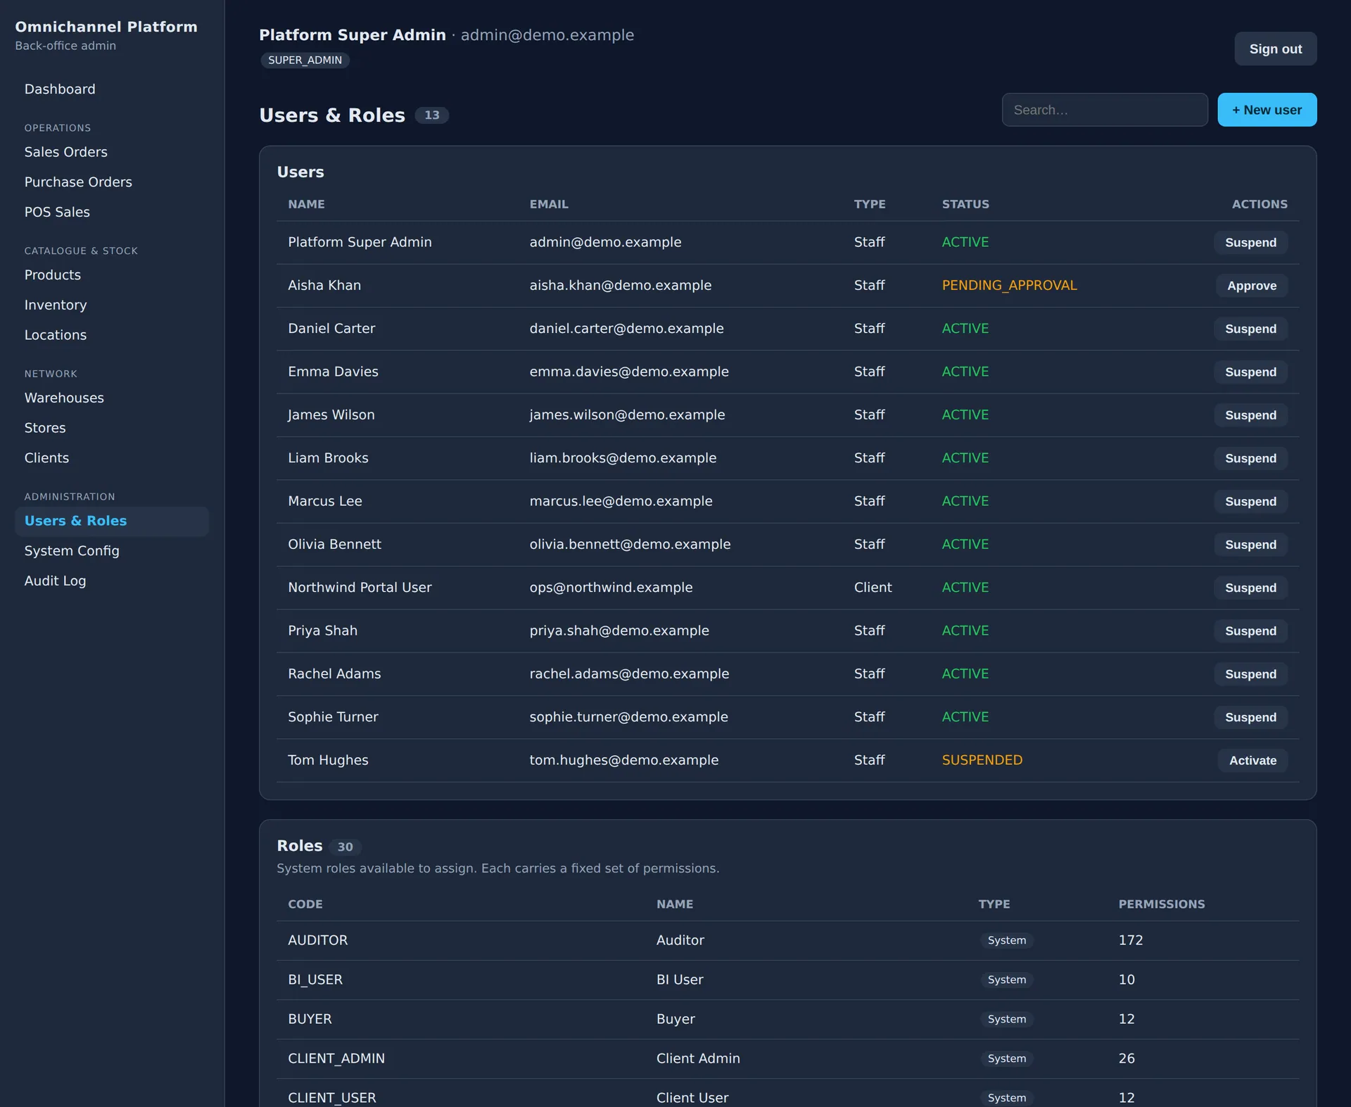Click the Roles count badge 30

345,847
